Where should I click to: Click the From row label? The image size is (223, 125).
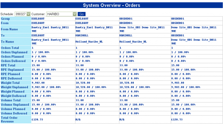[x=5, y=23]
